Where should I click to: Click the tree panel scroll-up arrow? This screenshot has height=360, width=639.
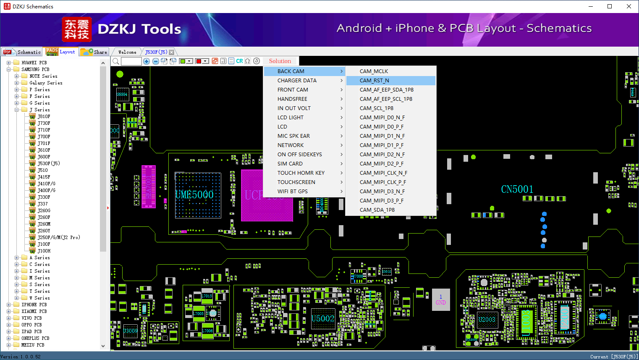pyautogui.click(x=103, y=63)
